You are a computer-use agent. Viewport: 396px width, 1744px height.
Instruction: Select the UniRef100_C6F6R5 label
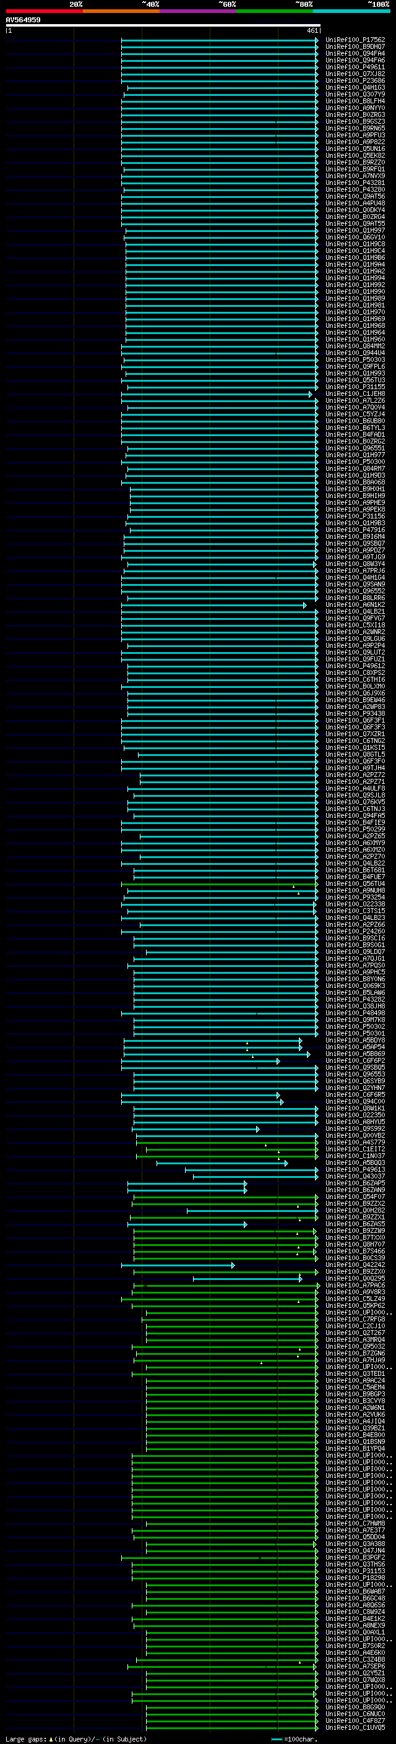(355, 1095)
